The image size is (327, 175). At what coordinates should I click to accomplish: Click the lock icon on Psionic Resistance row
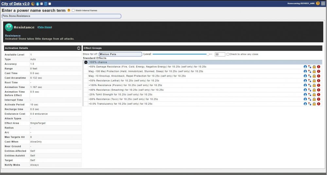314,85
